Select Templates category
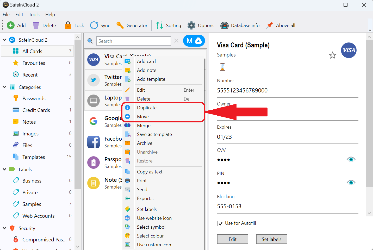 [38, 157]
